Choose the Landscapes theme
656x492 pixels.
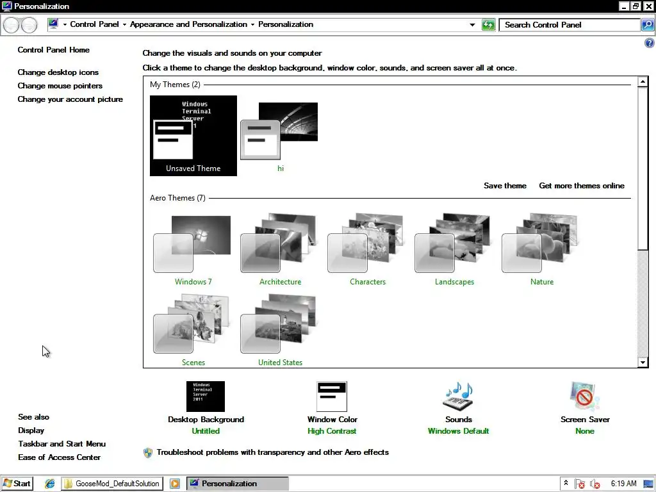[x=454, y=249]
